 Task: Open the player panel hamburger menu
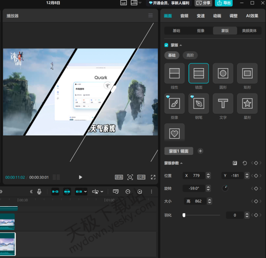[150, 15]
